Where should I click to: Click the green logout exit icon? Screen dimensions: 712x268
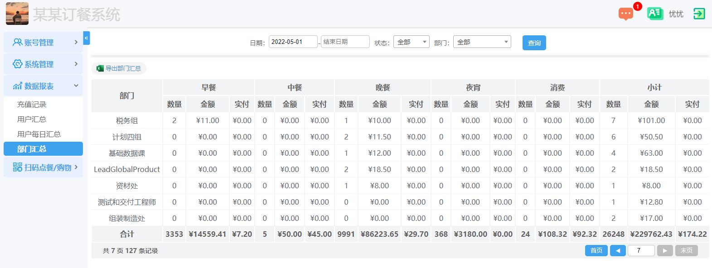point(699,14)
